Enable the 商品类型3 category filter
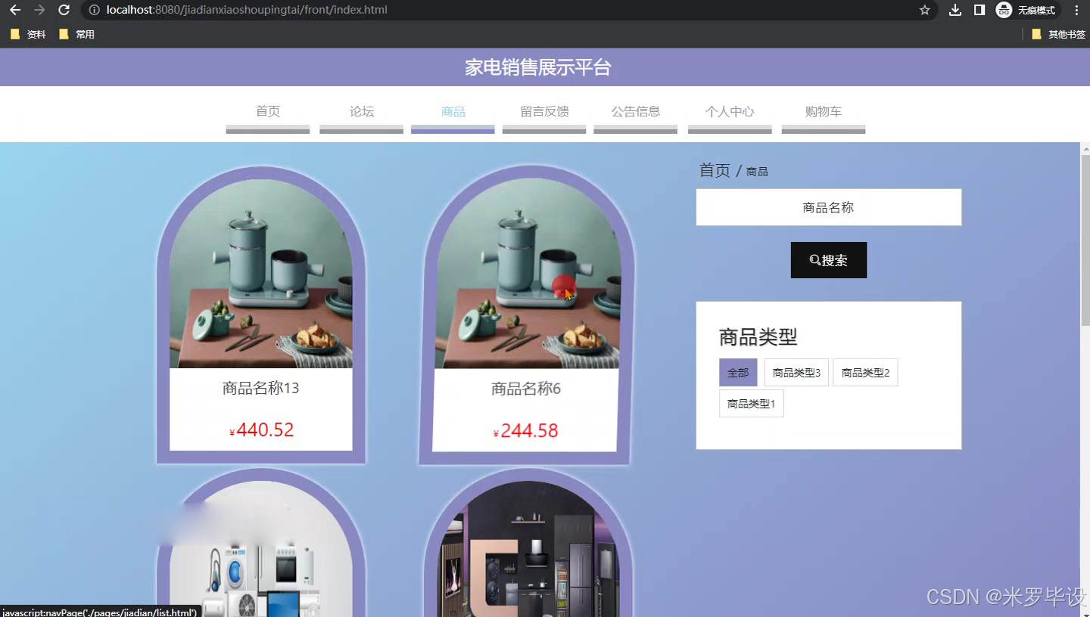 [x=796, y=372]
